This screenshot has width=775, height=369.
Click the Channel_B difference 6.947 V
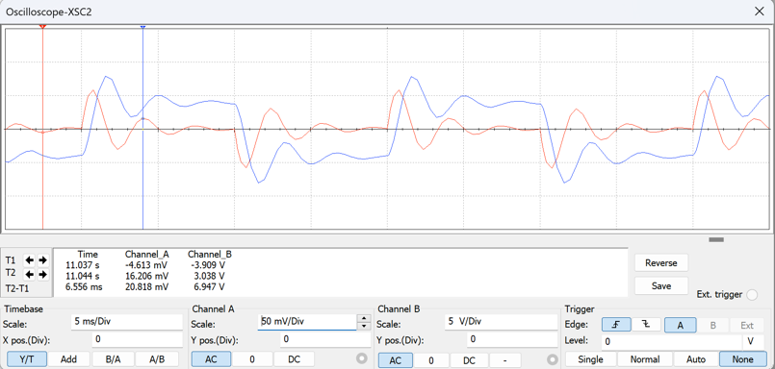pyautogui.click(x=209, y=286)
